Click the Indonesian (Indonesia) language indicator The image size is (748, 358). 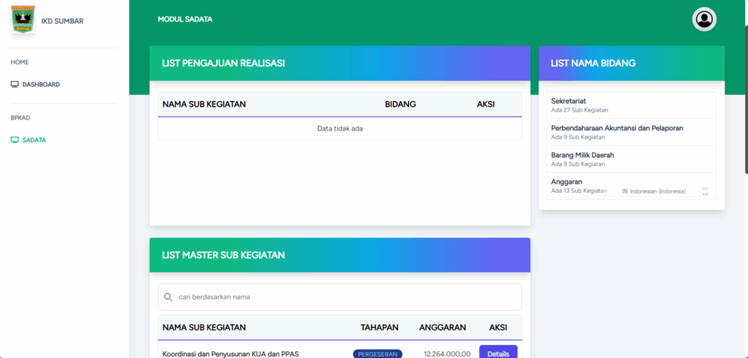(654, 191)
